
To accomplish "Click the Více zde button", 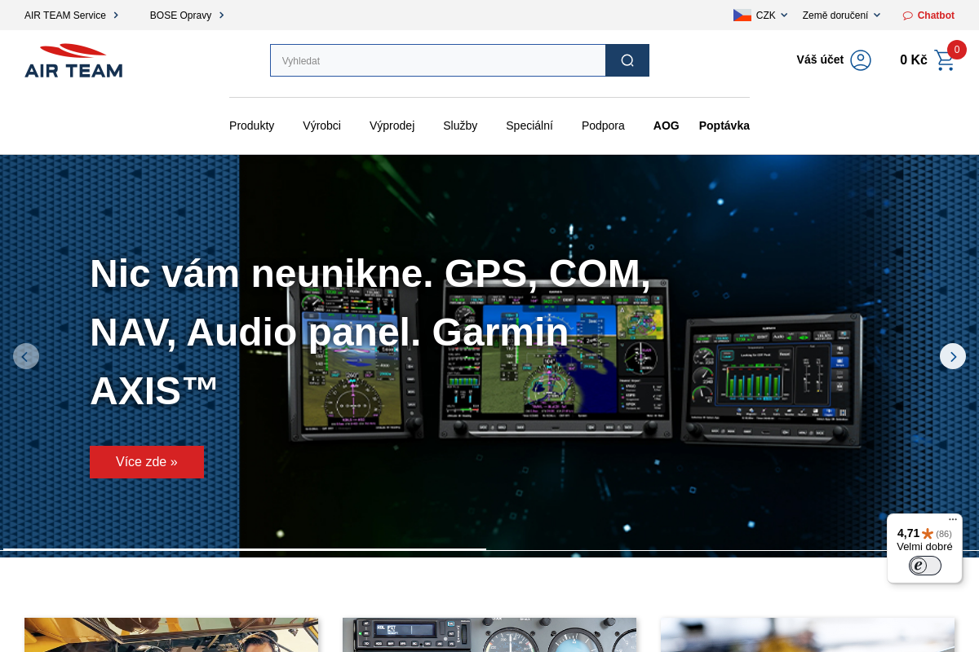I will [x=147, y=462].
